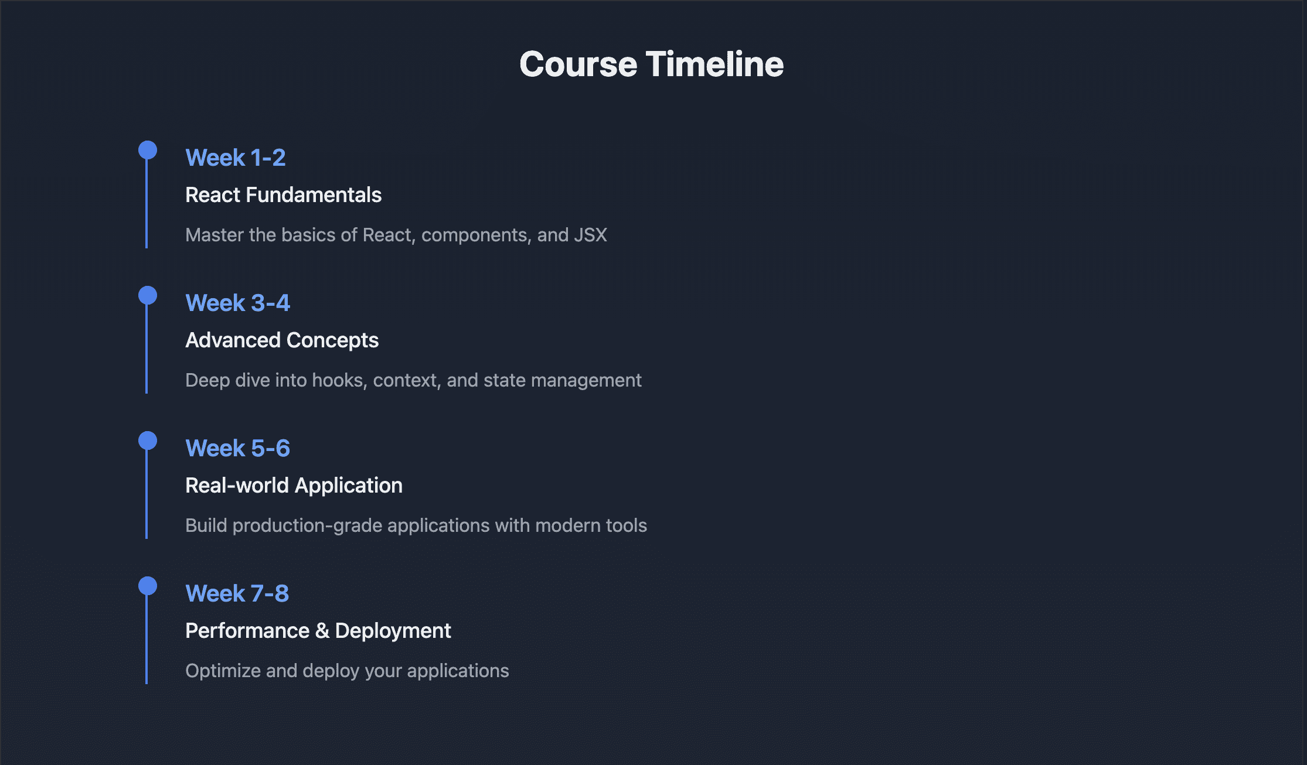Open the "Week 3-4" heading
The width and height of the screenshot is (1307, 765).
[x=237, y=303]
